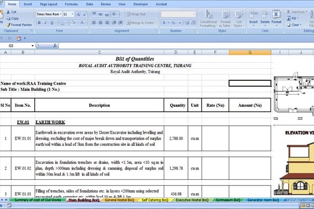314x209 pixels.
Task: Open the General Hostel BoQ sheet tab
Action: pyautogui.click(x=120, y=200)
